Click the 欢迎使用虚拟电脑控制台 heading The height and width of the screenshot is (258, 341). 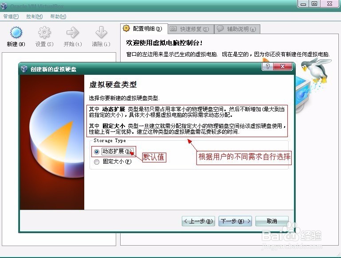click(165, 43)
